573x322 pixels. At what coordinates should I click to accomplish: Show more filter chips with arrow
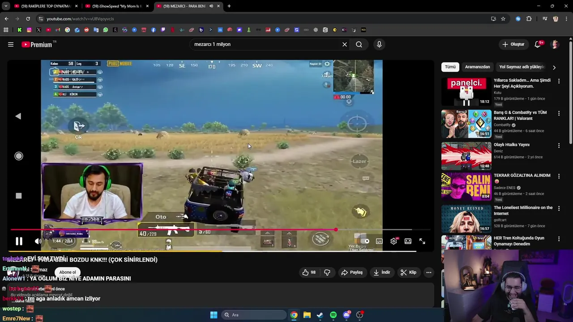(x=554, y=67)
